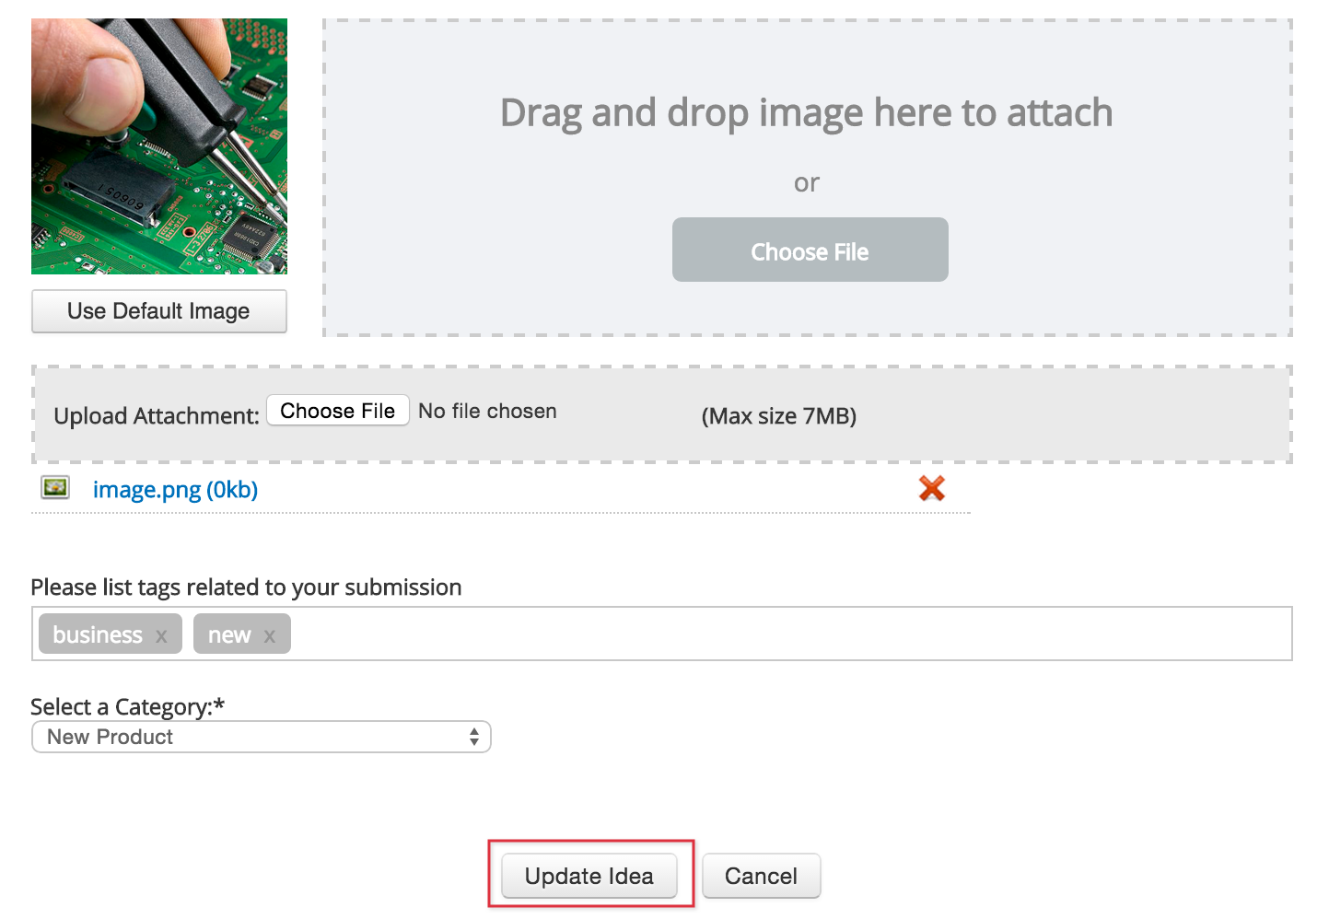1329x919 pixels.
Task: Open the image.png attachment link
Action: [175, 490]
